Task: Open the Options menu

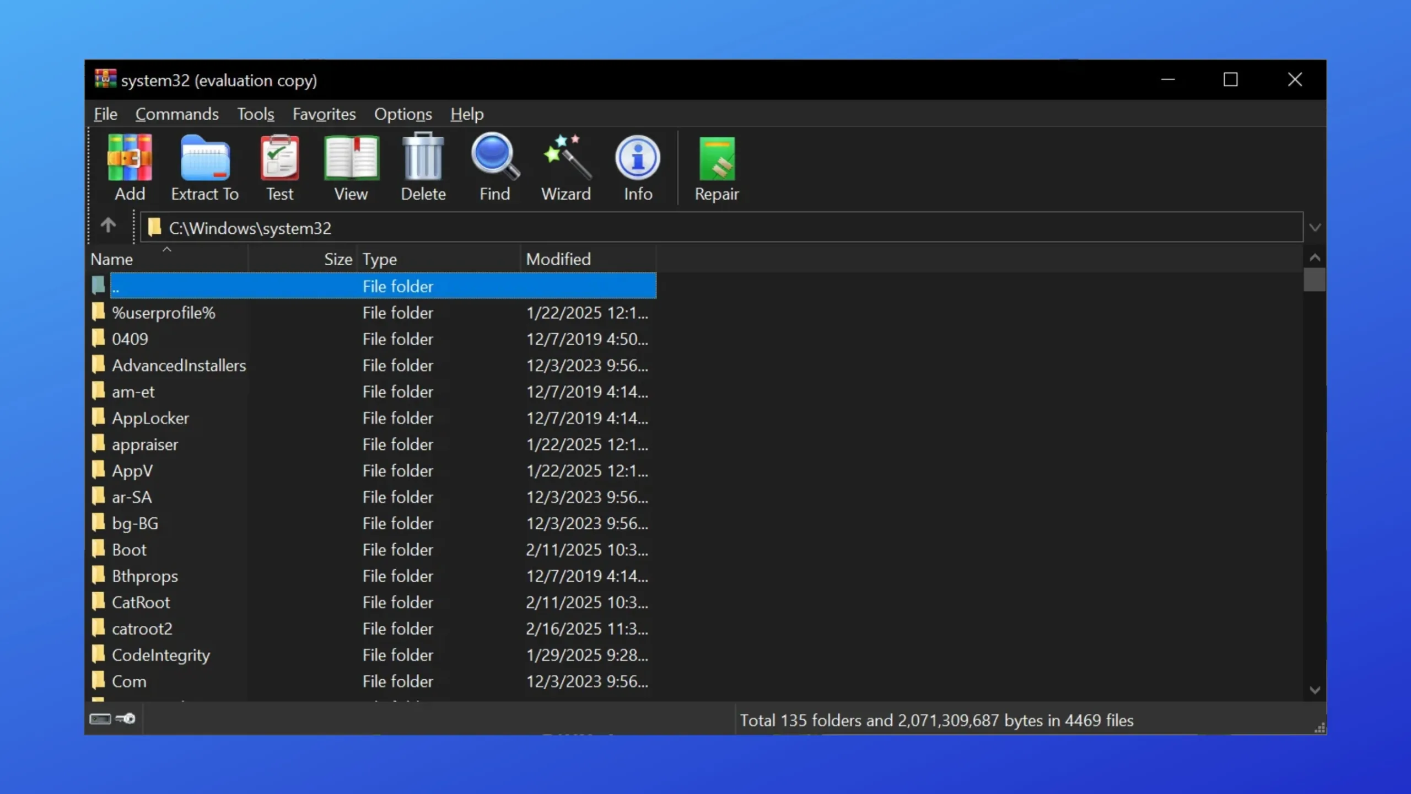Action: [403, 114]
